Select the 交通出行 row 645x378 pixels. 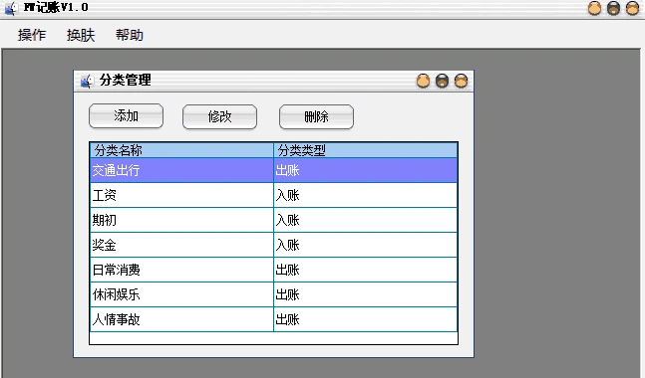(273, 170)
